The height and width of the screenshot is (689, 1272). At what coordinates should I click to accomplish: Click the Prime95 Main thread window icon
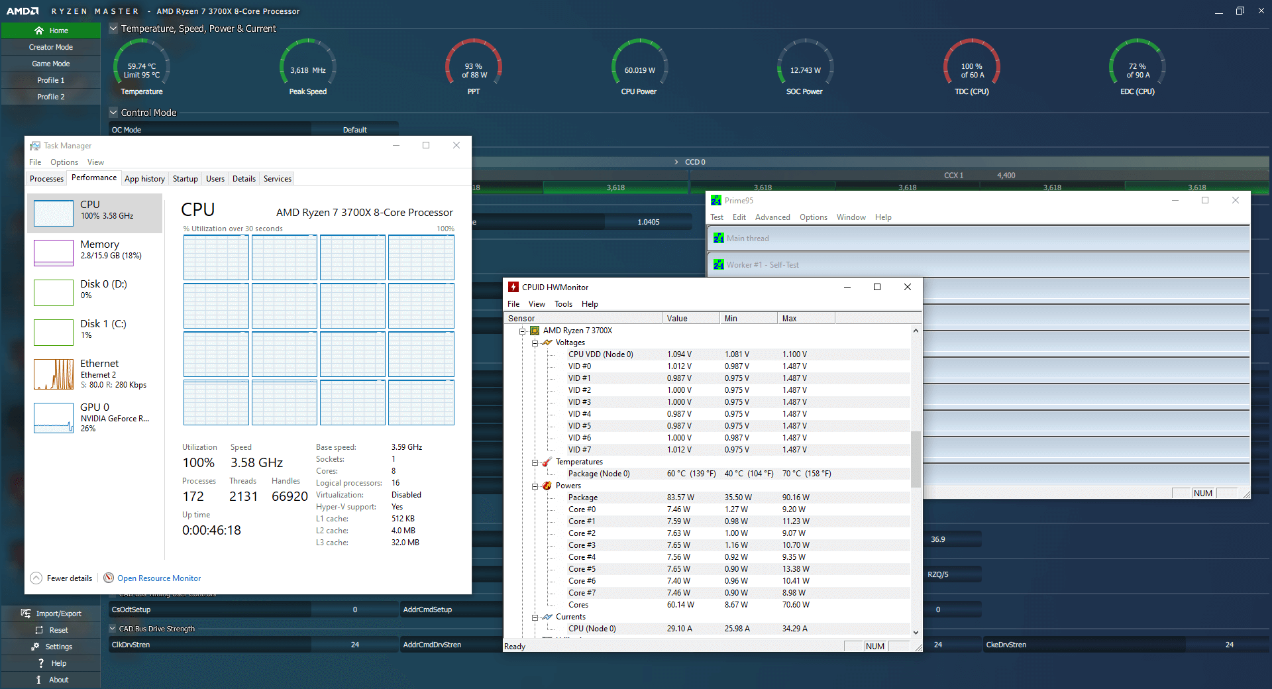pyautogui.click(x=719, y=238)
